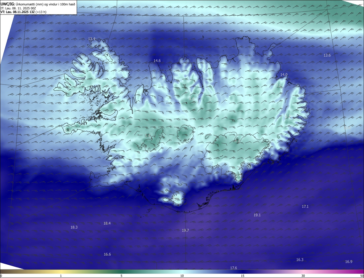Select the 13.6 value in the northeast sea
The height and width of the screenshot is (278, 364).
327,55
